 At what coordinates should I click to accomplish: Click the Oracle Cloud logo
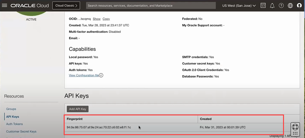tap(30, 6)
